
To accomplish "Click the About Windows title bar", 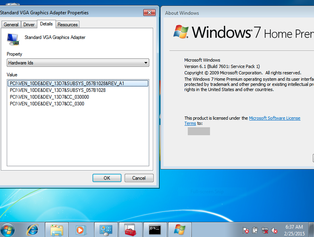I will tap(237, 13).
